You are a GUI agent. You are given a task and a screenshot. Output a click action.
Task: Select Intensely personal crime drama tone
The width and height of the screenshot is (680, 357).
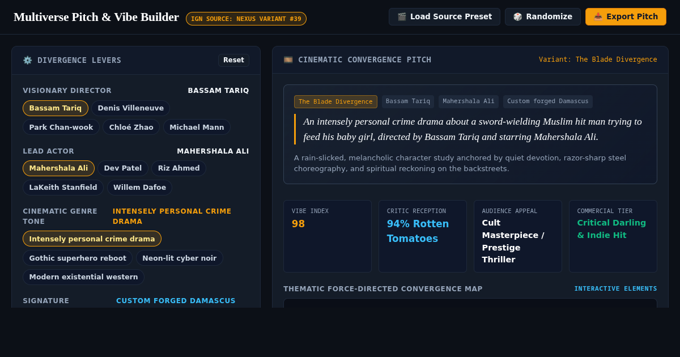click(92, 239)
